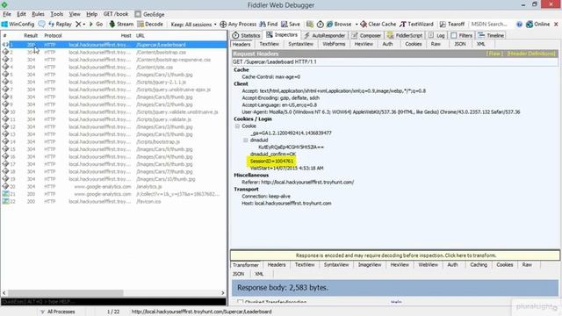Open the Browse dropdown arrow

click(x=357, y=25)
